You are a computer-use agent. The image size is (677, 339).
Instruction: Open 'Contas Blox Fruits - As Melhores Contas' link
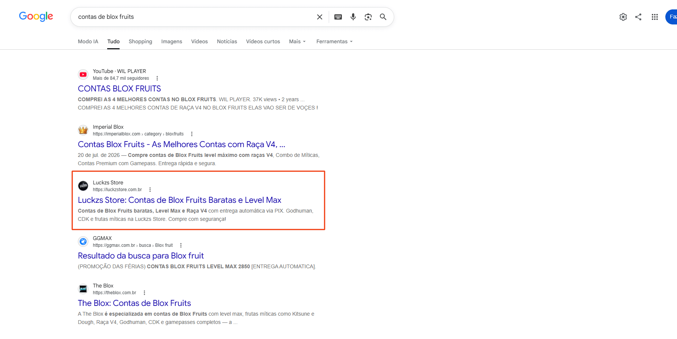(x=181, y=144)
